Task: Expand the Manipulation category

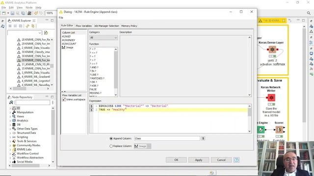Action: click(x=10, y=112)
